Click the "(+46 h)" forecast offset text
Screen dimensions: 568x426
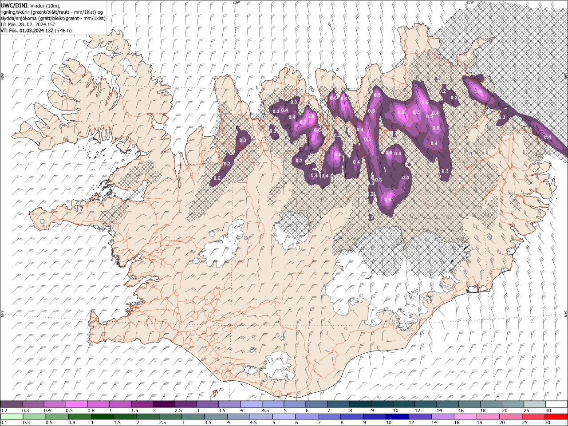(63, 31)
